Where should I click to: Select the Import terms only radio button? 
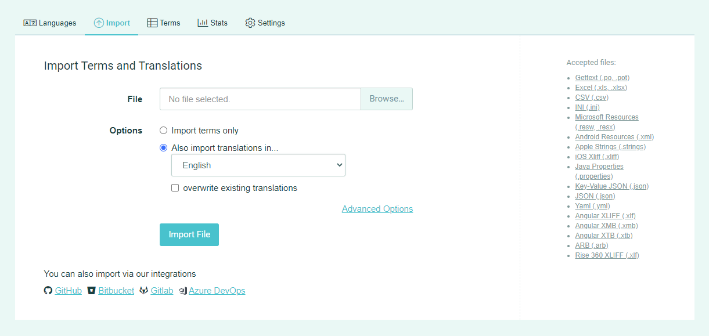pos(164,131)
